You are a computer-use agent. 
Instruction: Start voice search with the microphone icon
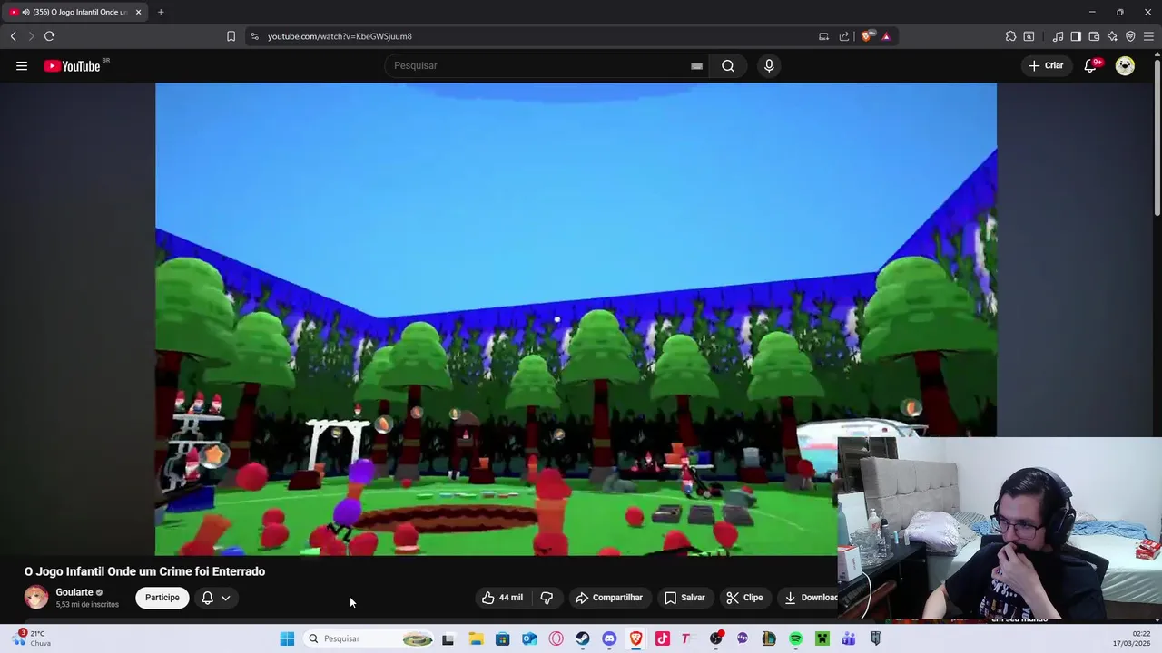click(x=769, y=65)
